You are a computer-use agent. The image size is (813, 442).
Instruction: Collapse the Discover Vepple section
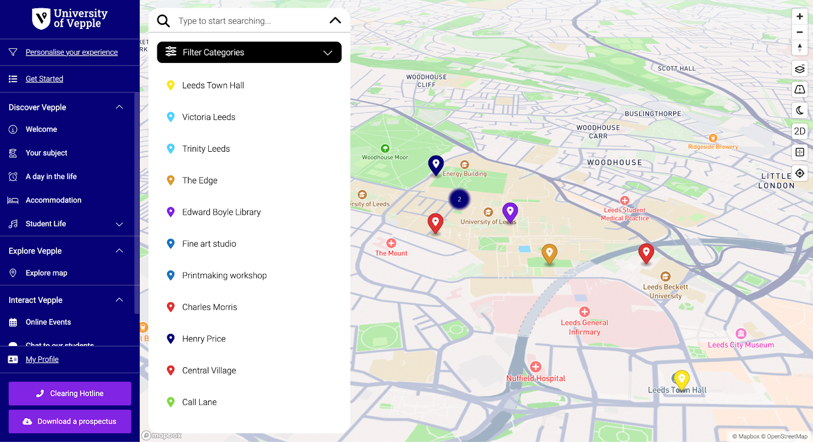[119, 107]
